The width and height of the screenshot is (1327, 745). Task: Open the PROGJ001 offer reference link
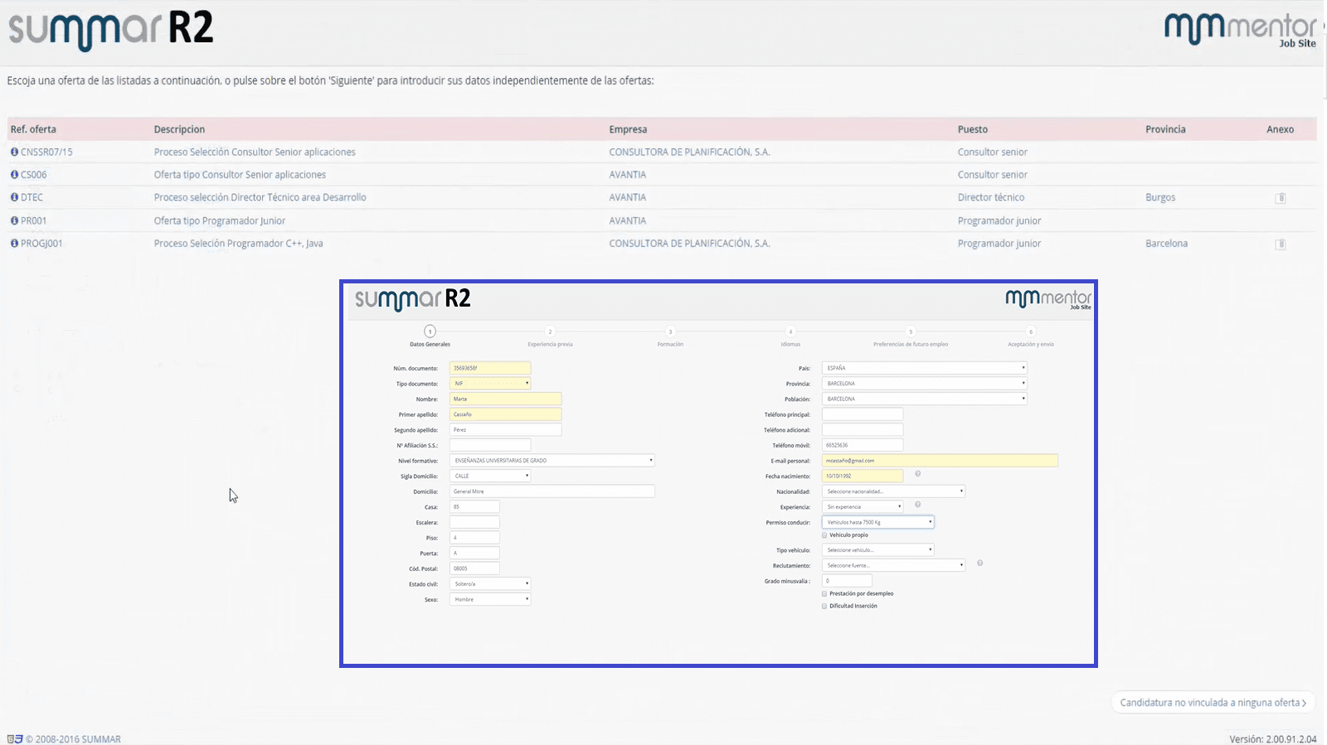tap(41, 244)
